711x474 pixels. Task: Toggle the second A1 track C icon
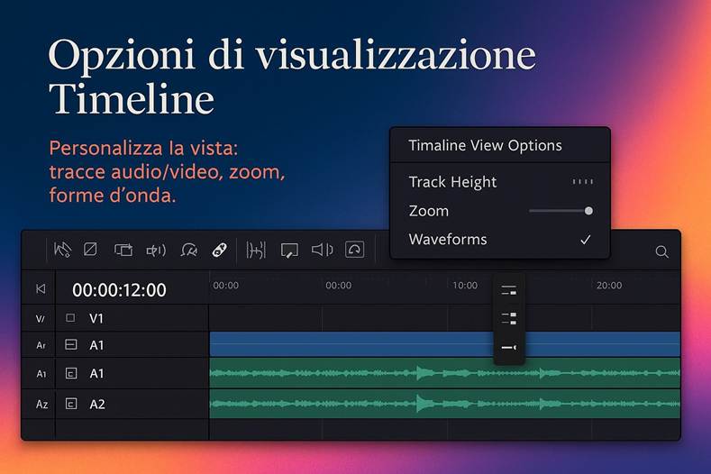click(x=71, y=373)
